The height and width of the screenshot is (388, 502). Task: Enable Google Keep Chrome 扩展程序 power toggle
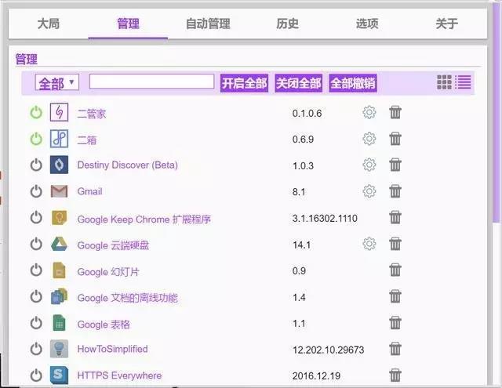tap(36, 217)
